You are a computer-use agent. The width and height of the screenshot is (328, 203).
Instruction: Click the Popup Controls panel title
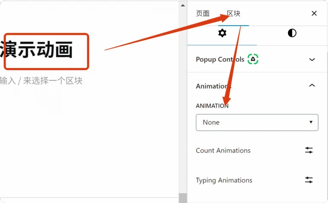[220, 59]
